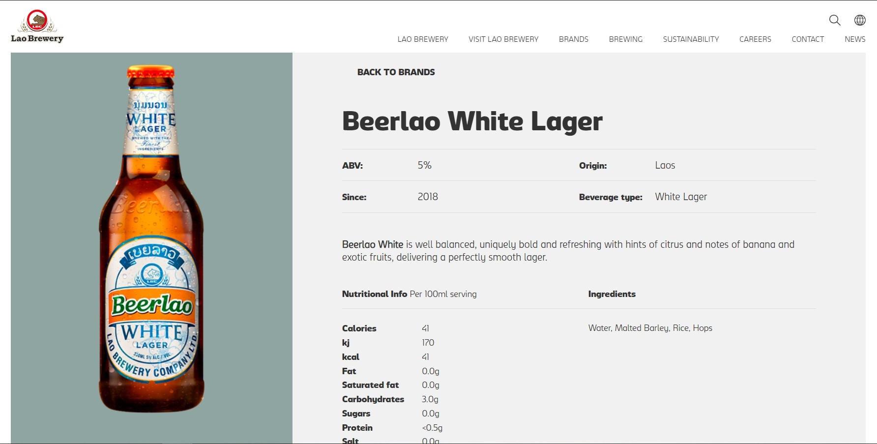Viewport: 877px width, 444px height.
Task: Click the Fat row label
Action: pos(349,371)
